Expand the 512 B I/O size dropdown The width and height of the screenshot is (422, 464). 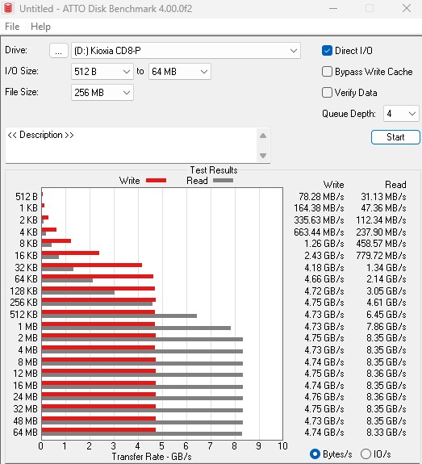102,72
